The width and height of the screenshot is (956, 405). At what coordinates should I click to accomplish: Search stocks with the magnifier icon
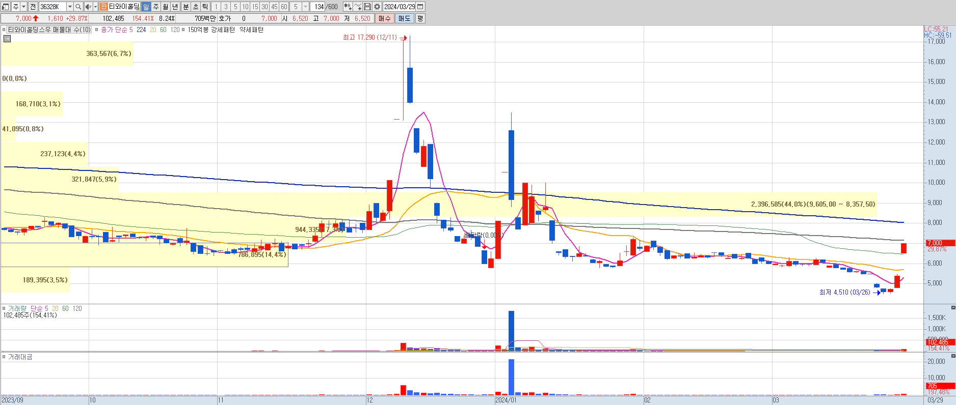pos(78,7)
